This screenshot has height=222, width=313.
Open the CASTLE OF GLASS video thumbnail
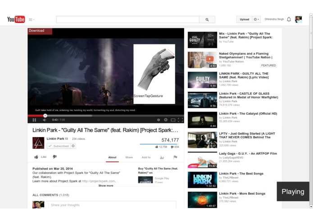[x=202, y=100]
